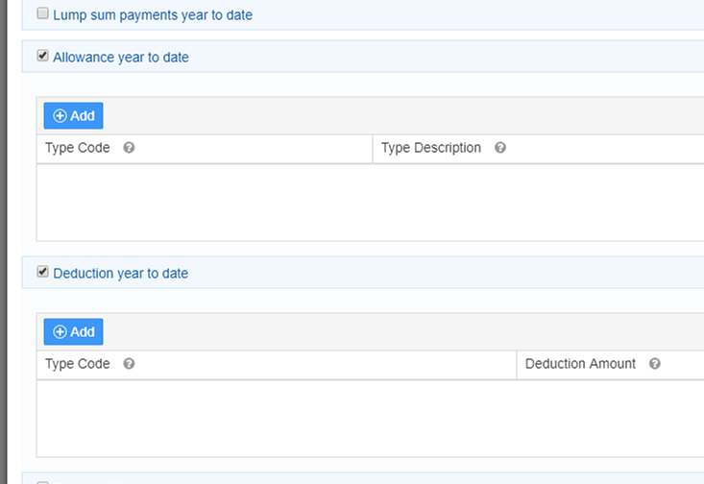This screenshot has height=484, width=704.
Task: Select Type Code column header in Allowance table
Action: tap(78, 148)
